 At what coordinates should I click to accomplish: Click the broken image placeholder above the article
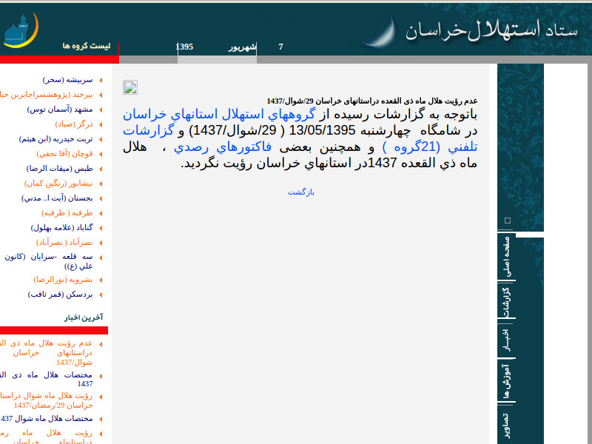tap(130, 87)
